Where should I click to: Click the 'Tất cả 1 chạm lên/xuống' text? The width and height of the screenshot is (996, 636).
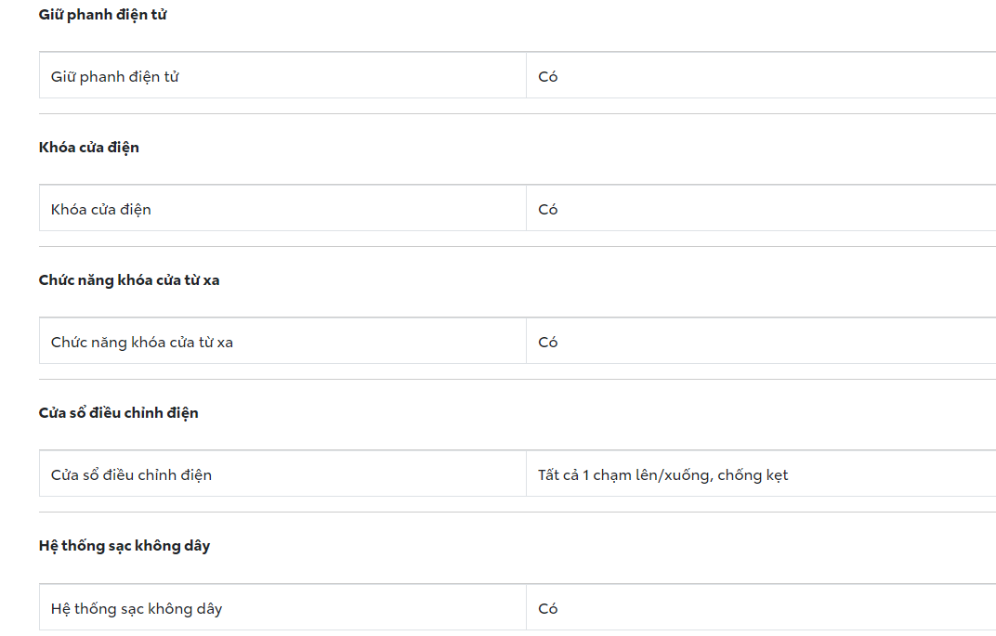point(623,475)
